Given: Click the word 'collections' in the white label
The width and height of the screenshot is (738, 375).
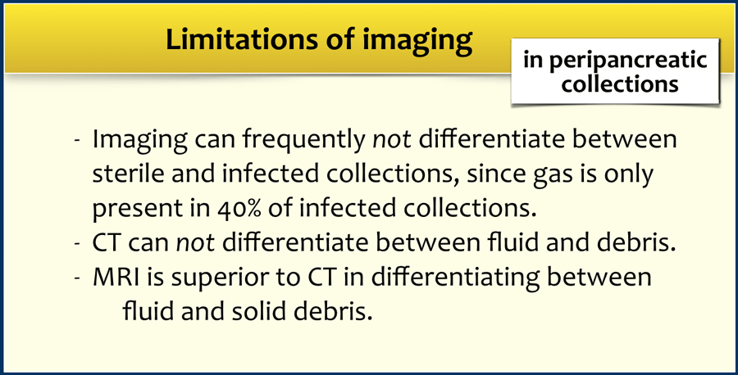Looking at the screenshot, I should click(620, 84).
